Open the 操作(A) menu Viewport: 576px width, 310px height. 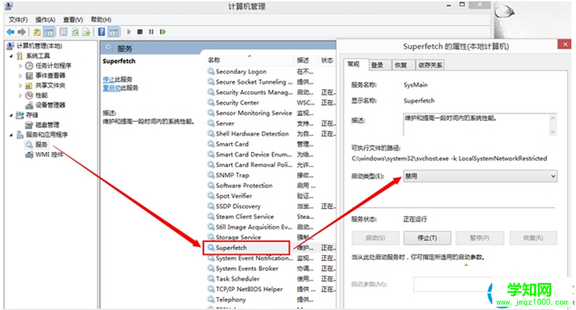[45, 20]
